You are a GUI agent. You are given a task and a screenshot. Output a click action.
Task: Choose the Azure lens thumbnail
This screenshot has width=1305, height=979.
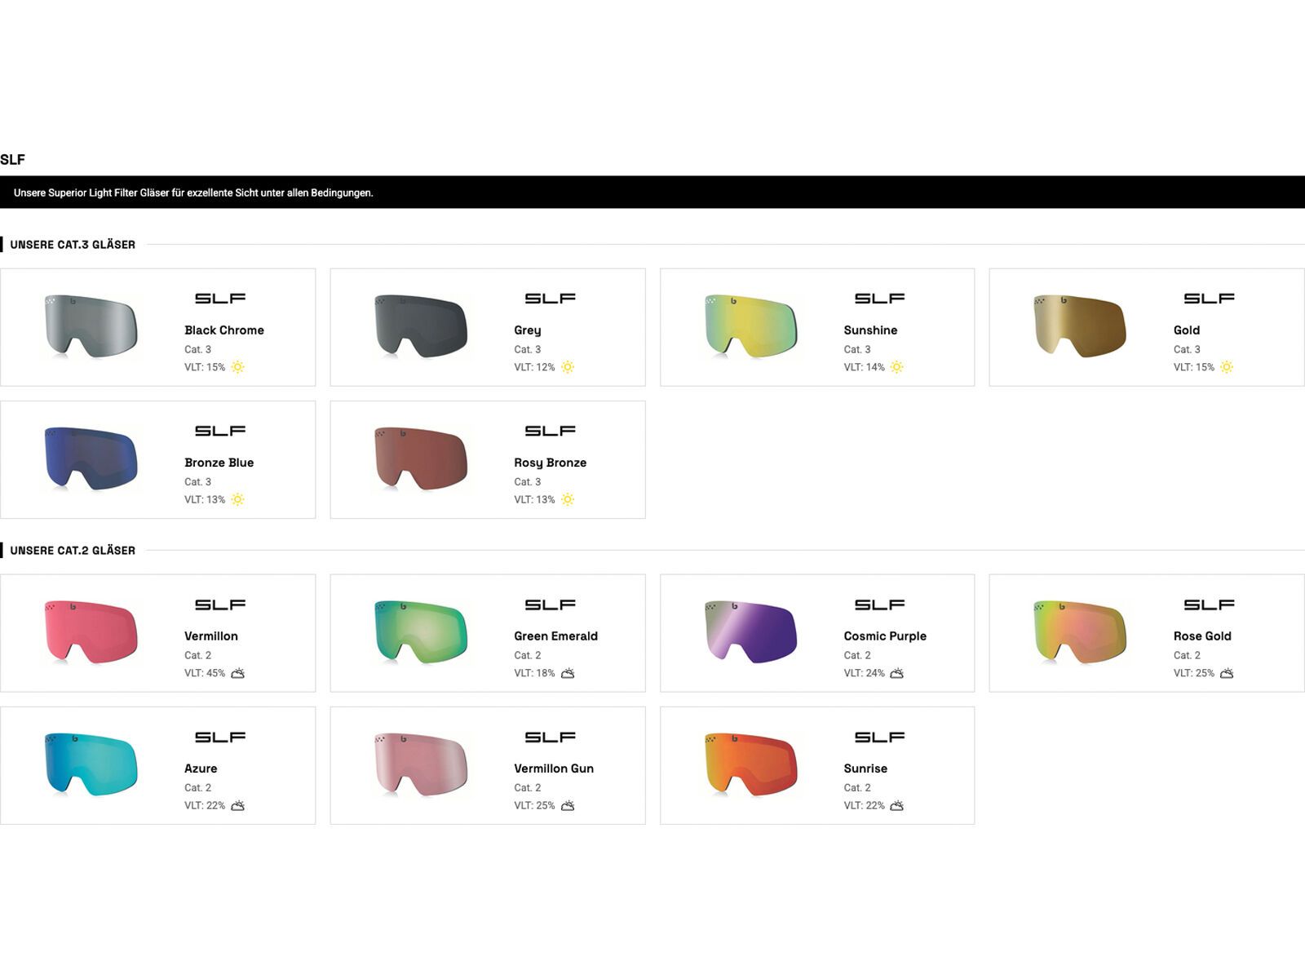(91, 764)
